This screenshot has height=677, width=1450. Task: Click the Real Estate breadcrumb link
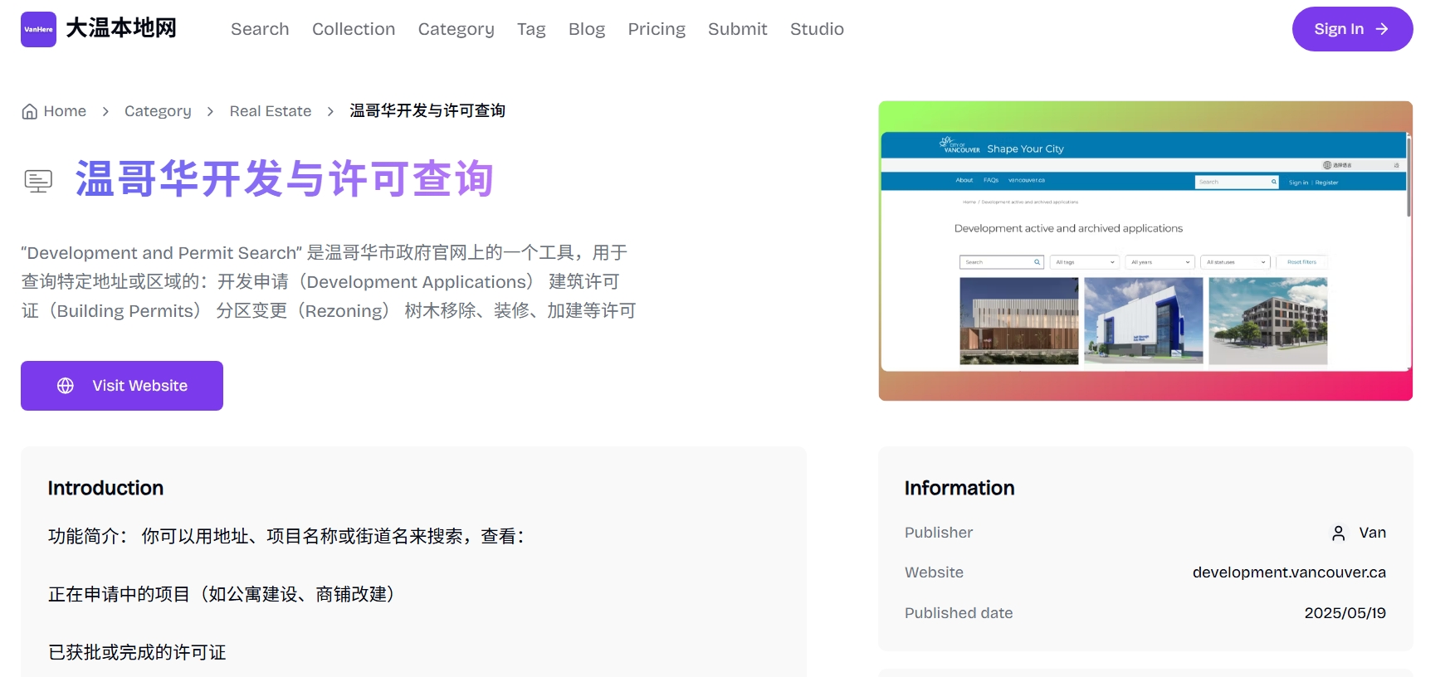271,111
